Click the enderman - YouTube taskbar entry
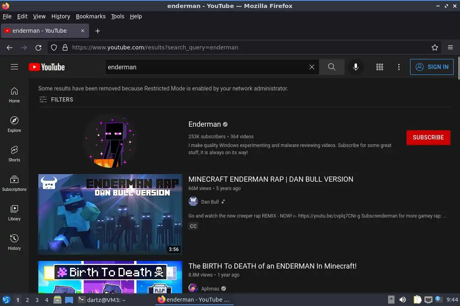This screenshot has width=460, height=306. (194, 300)
